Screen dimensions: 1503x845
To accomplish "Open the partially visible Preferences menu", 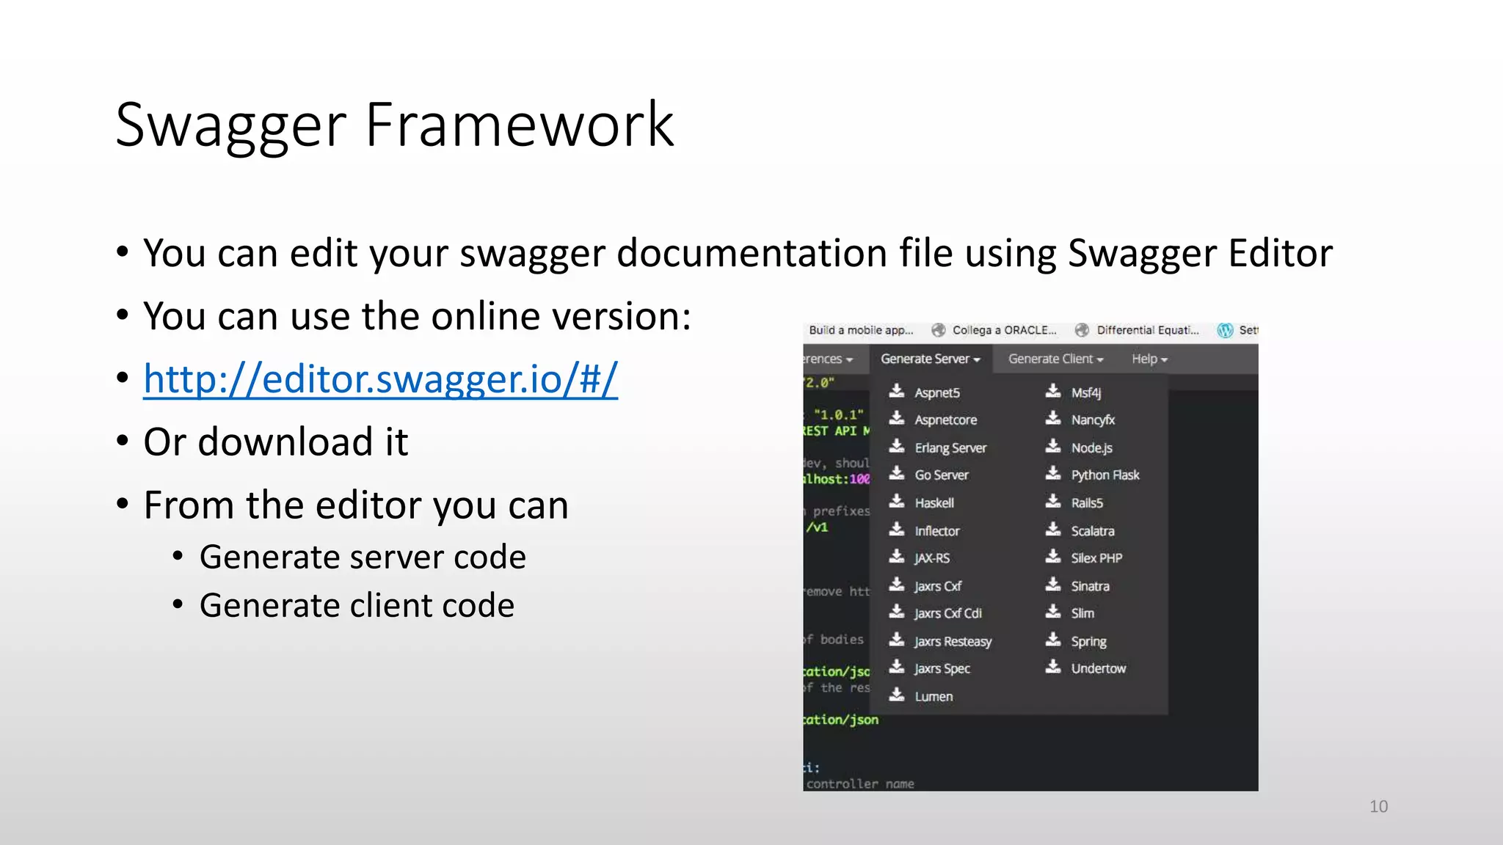I will [828, 359].
